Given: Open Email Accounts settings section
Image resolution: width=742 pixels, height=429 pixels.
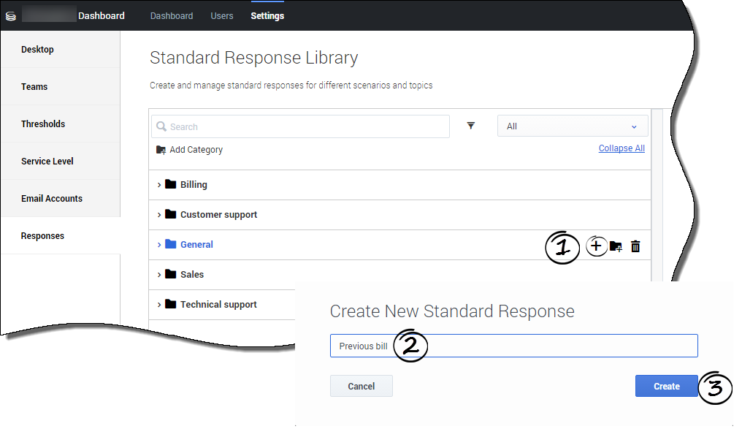Looking at the screenshot, I should coord(52,198).
